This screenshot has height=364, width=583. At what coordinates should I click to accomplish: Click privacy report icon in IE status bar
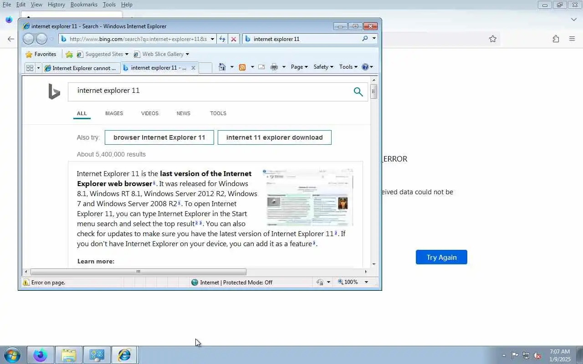320,282
